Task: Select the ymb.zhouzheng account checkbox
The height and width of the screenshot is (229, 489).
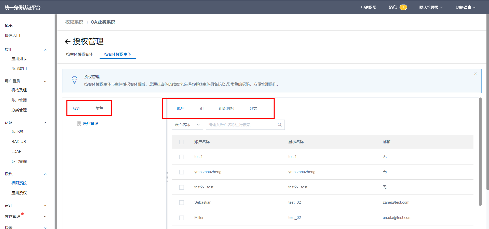Action: [182, 172]
